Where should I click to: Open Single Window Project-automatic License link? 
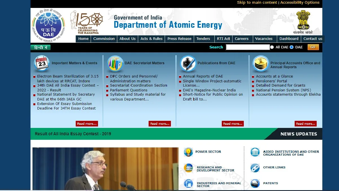pos(212,83)
